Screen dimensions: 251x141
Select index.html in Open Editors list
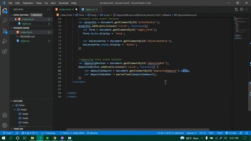point(31,19)
